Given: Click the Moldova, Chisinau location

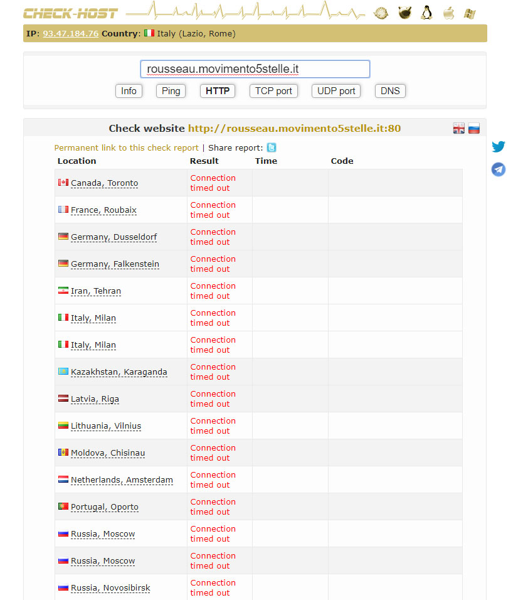Looking at the screenshot, I should click(108, 453).
